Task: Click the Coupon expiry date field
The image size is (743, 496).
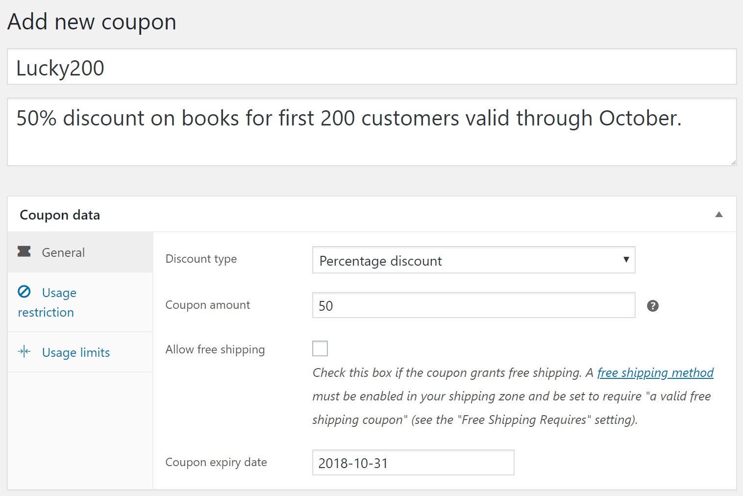Action: point(413,462)
